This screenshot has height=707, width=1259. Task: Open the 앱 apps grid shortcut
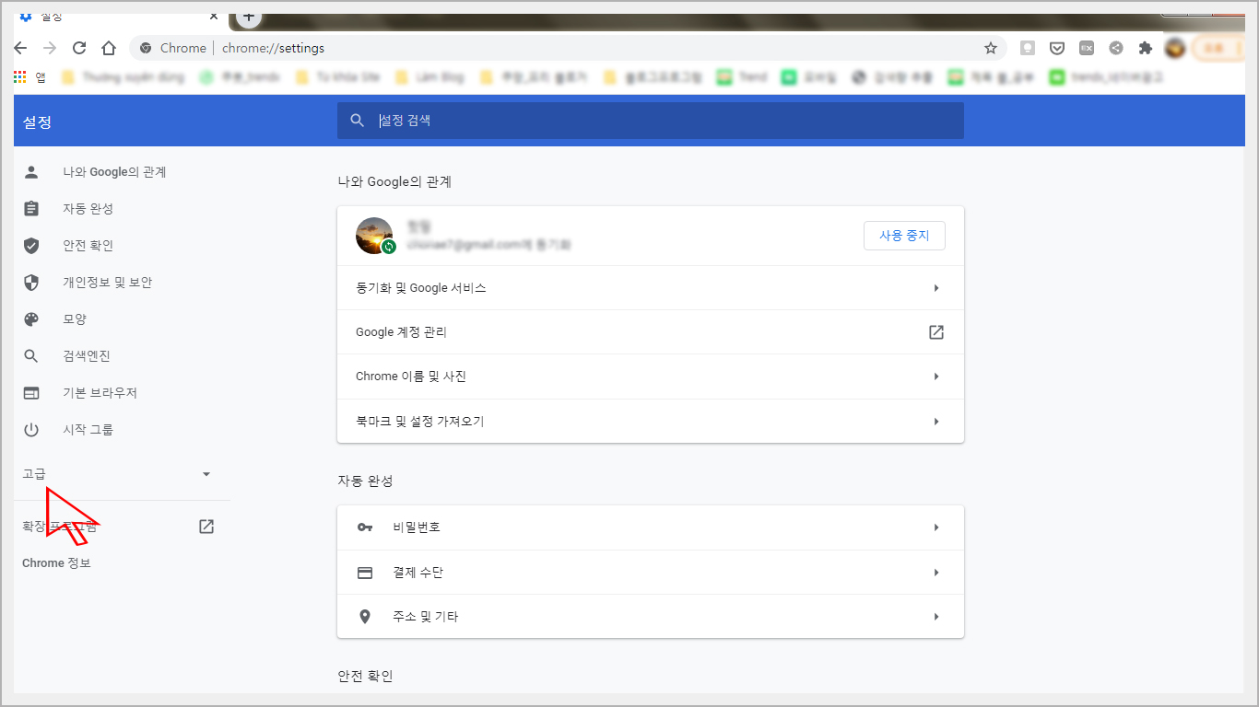(29, 77)
